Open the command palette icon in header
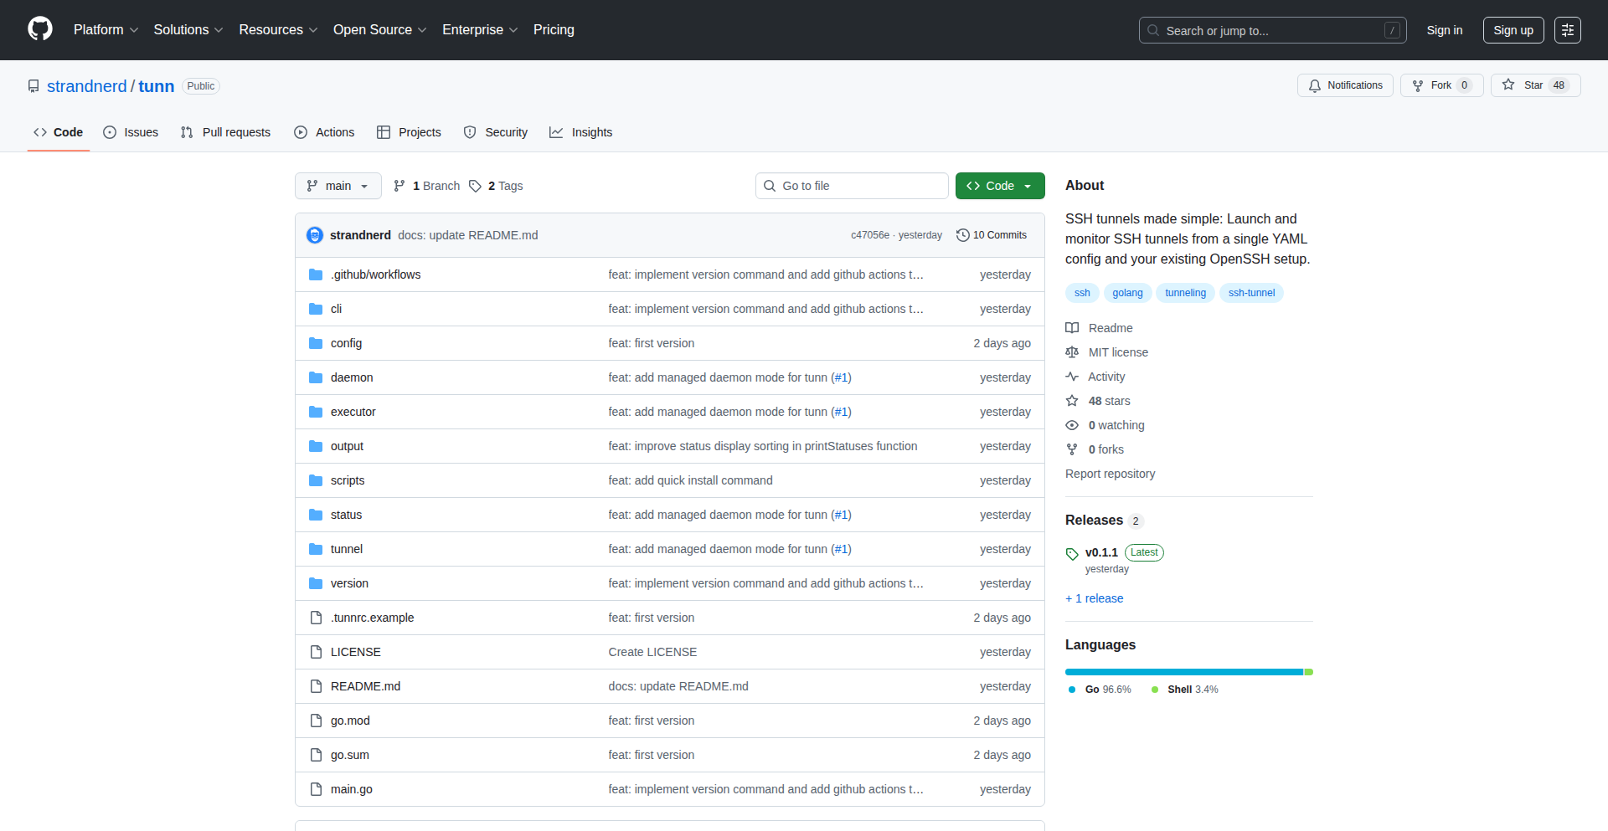 coord(1567,30)
